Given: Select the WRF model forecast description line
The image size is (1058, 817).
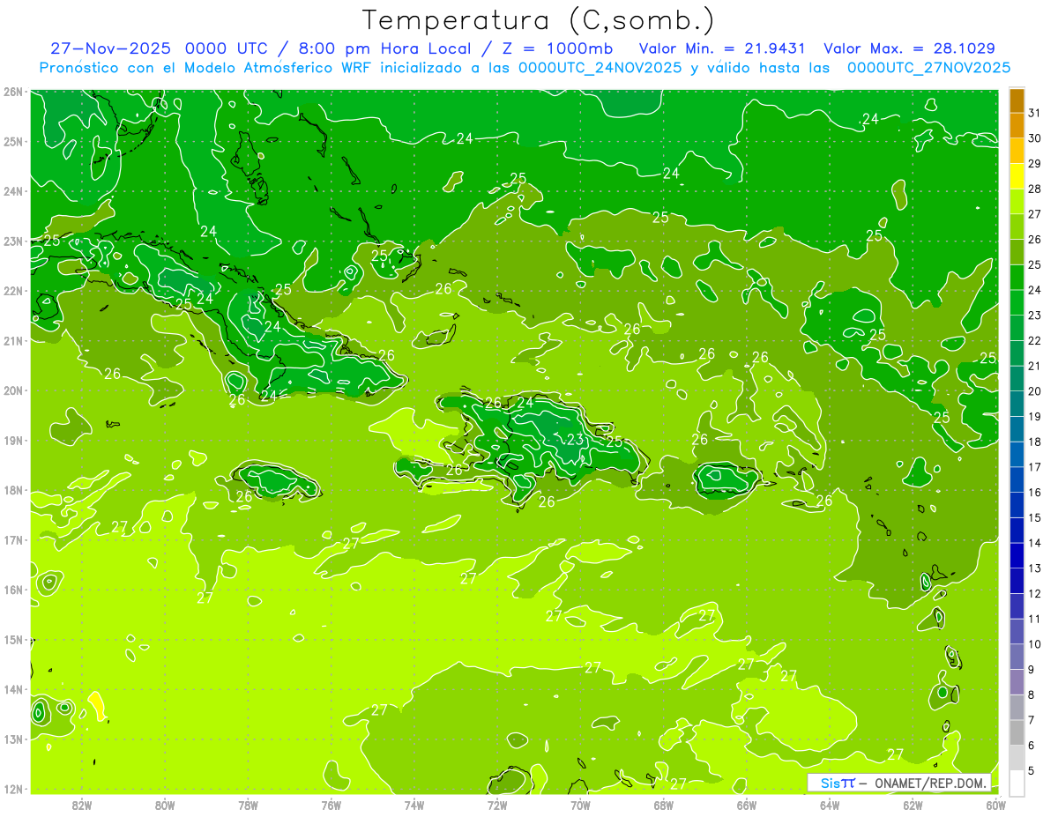Looking at the screenshot, I should pos(525,68).
